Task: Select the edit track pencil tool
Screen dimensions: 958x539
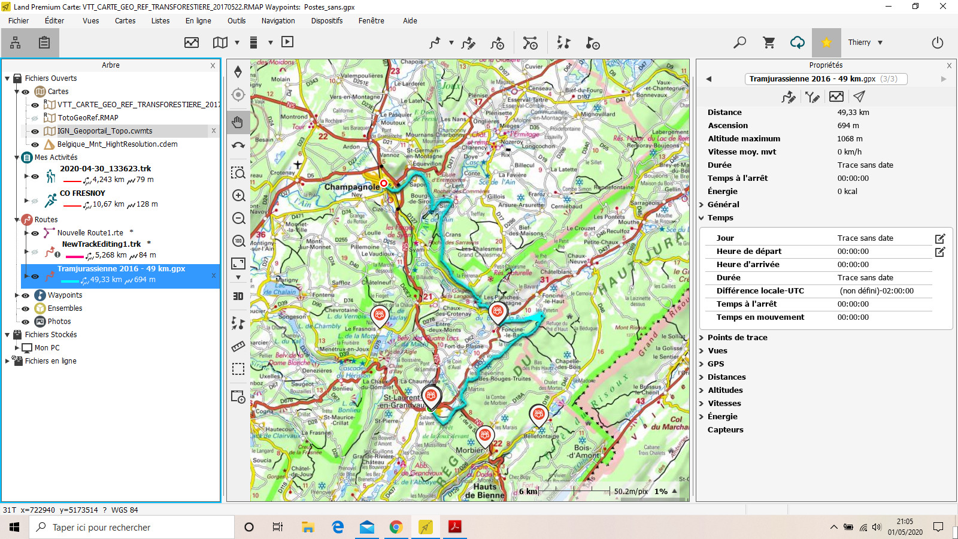Action: 469,43
